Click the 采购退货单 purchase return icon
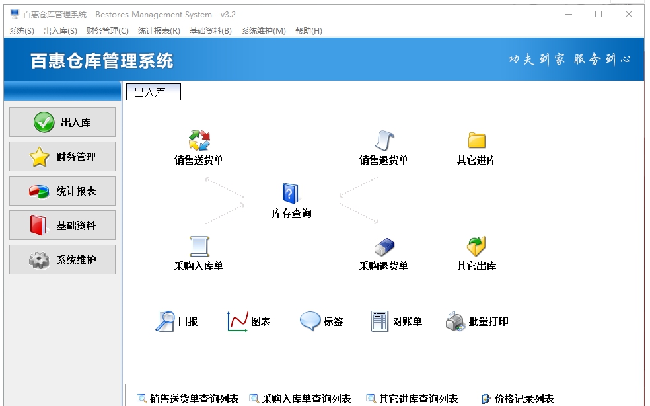Viewport: 650px width, 406px height. (x=385, y=251)
